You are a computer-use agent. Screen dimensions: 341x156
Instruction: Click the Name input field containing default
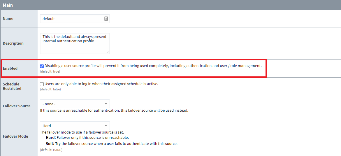tap(75, 19)
